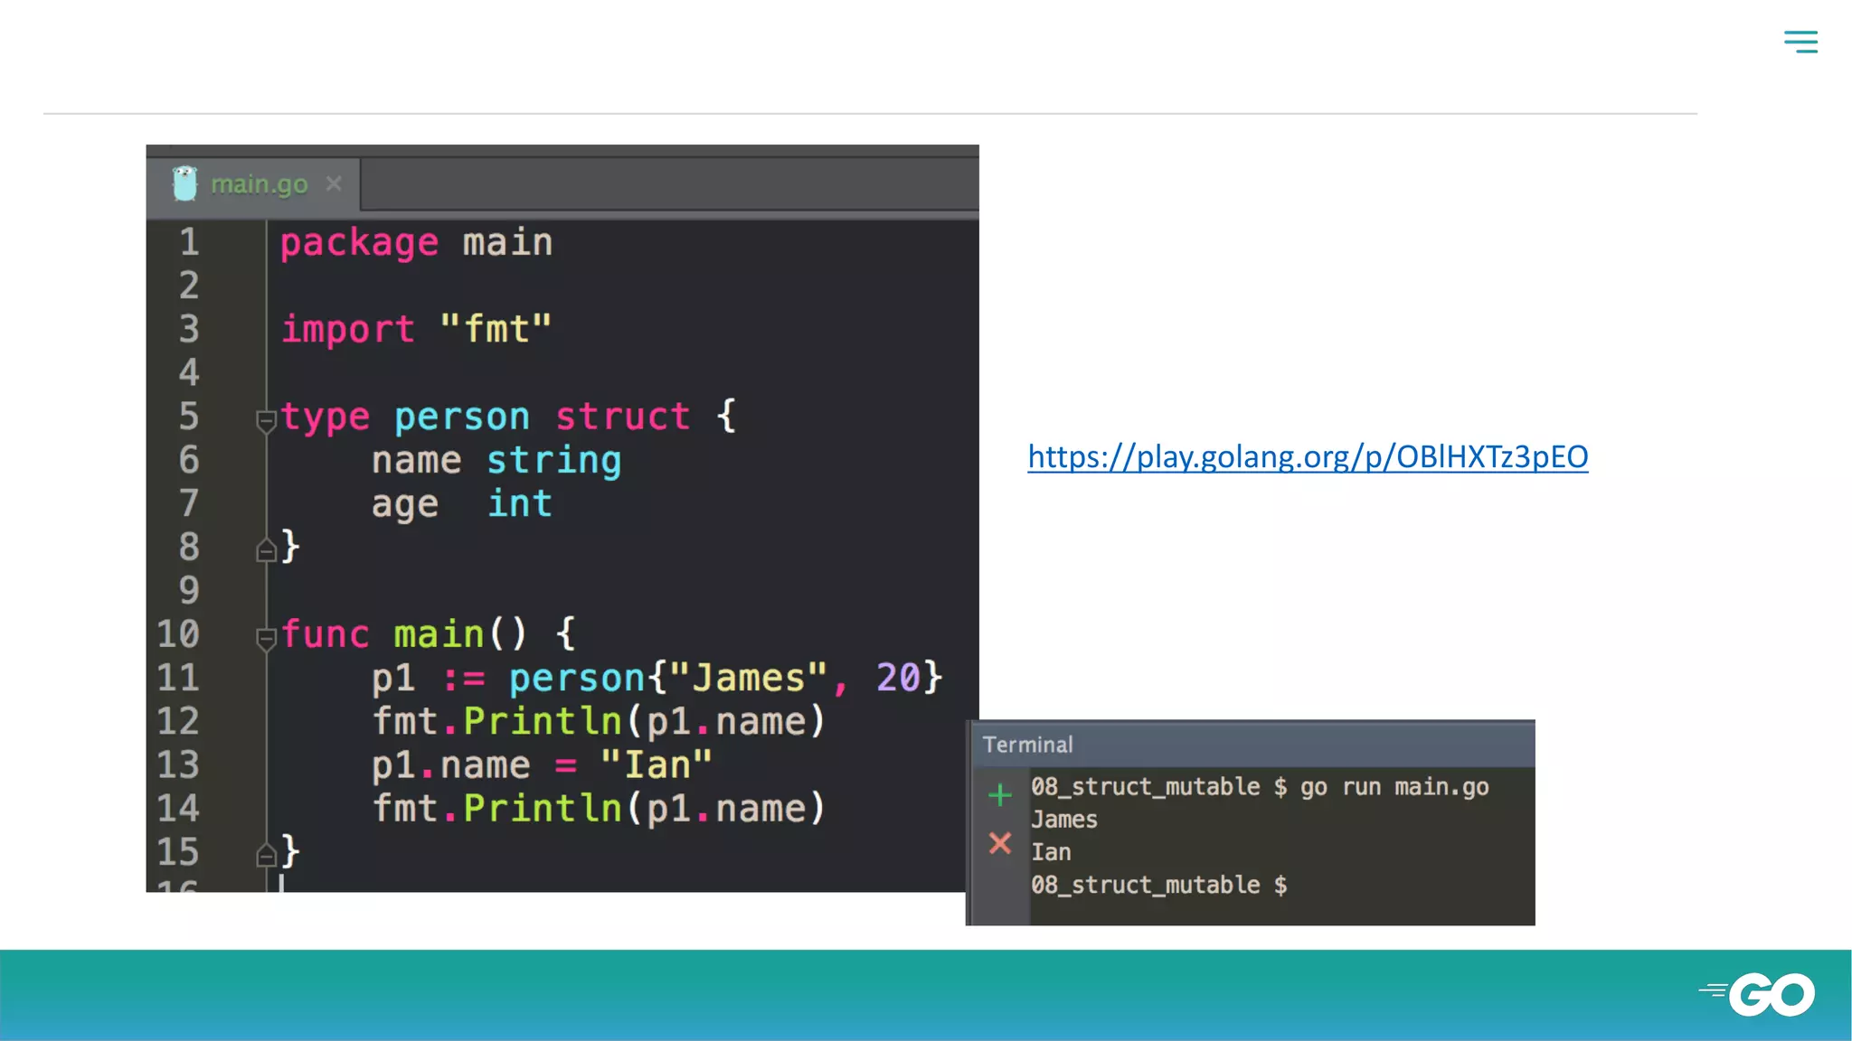
Task: Click the number 20 on line 11
Action: click(898, 678)
